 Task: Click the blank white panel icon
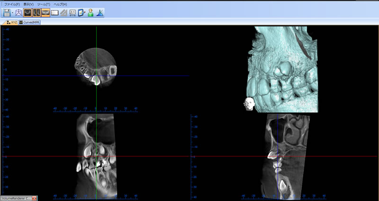coord(54,13)
